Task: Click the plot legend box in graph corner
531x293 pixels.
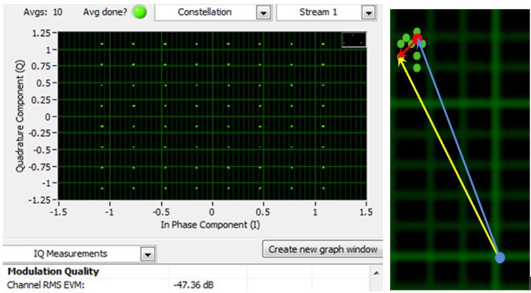Action: tap(354, 40)
